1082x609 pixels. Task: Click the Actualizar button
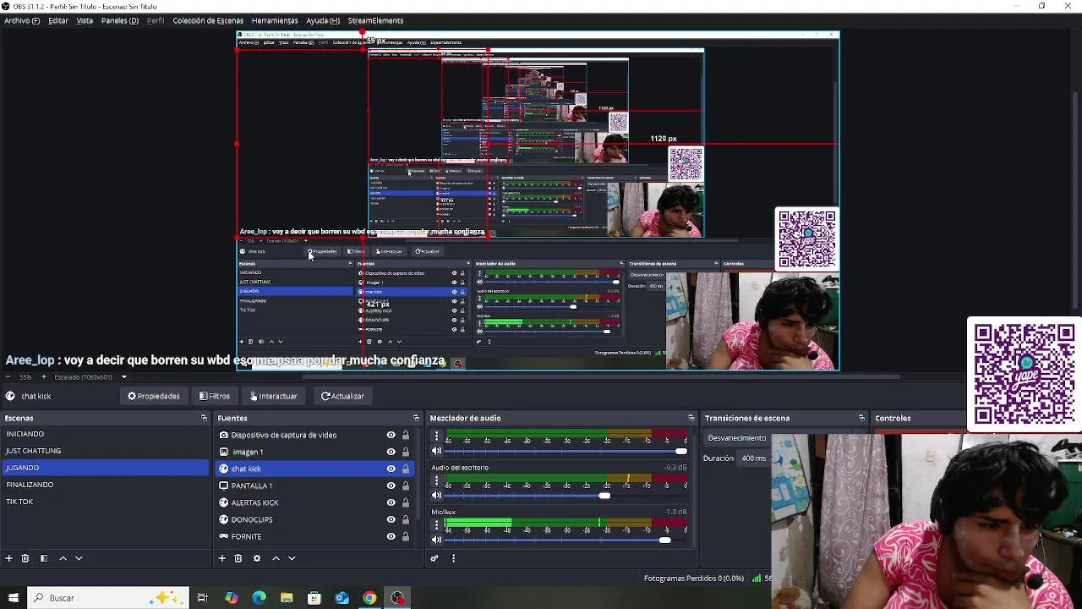click(x=342, y=396)
